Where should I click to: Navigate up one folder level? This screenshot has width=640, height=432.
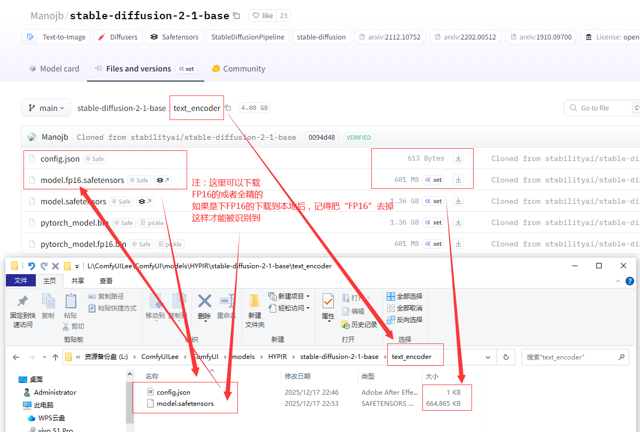pos(55,357)
